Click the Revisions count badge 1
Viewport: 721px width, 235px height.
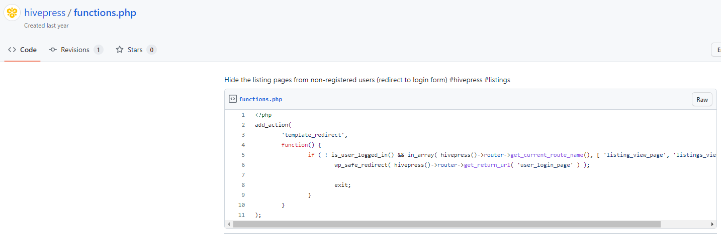[x=98, y=50]
